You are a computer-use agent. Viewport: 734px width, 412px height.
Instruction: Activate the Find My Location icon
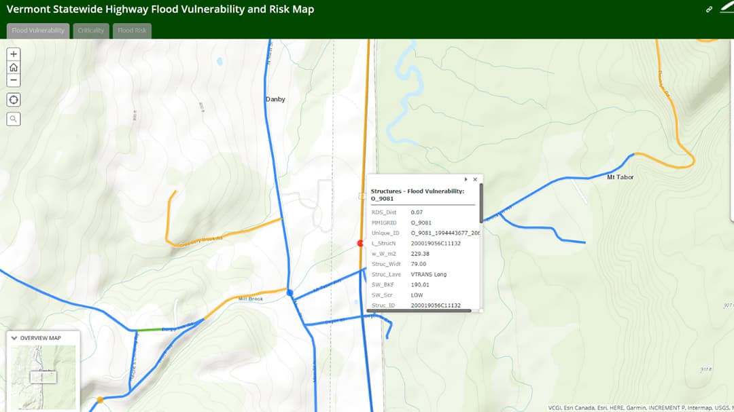[x=13, y=99]
